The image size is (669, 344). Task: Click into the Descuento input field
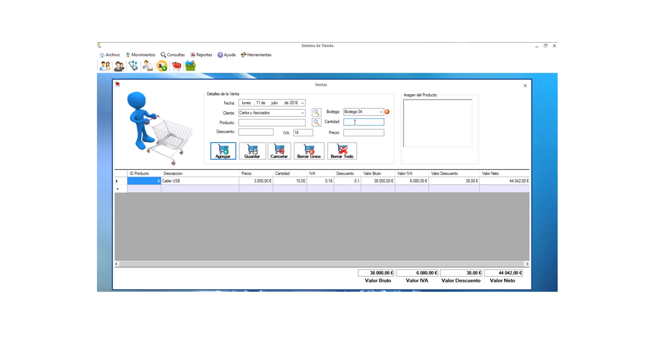[256, 132]
